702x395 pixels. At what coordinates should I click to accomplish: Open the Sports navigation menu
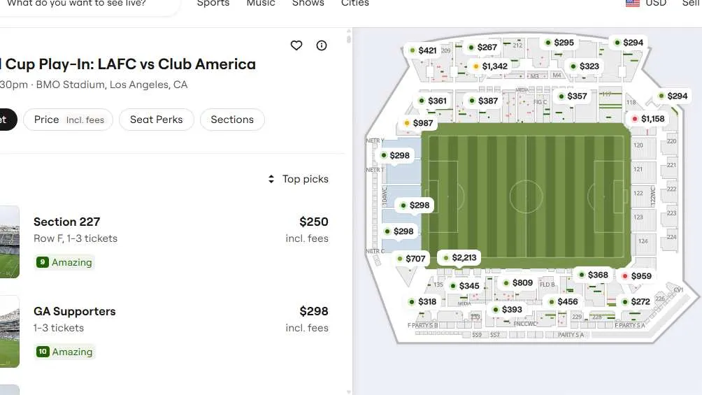(x=213, y=3)
